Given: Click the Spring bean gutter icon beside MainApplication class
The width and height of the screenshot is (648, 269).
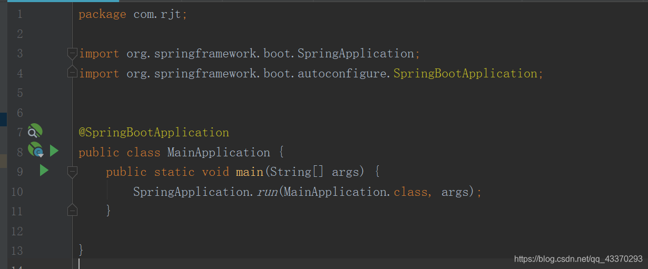Looking at the screenshot, I should [x=35, y=151].
